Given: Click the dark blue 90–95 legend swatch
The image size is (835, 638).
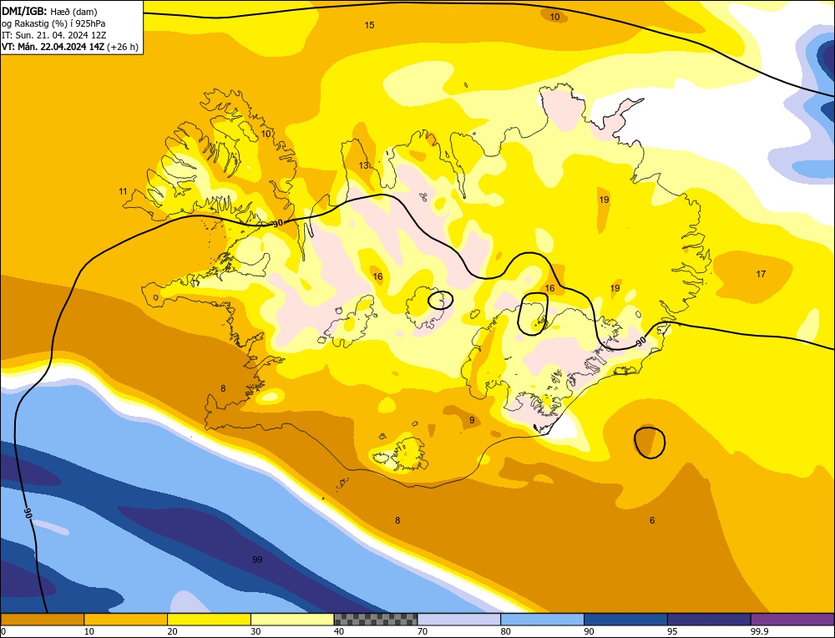Looking at the screenshot, I should pyautogui.click(x=625, y=619).
